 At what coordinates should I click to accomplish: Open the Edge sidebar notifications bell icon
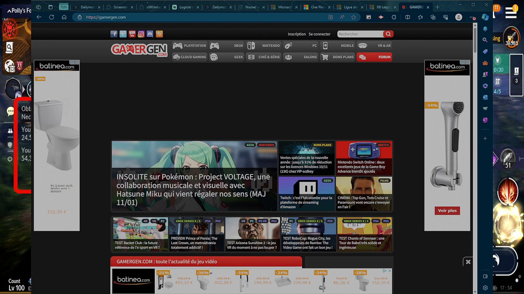[485, 29]
